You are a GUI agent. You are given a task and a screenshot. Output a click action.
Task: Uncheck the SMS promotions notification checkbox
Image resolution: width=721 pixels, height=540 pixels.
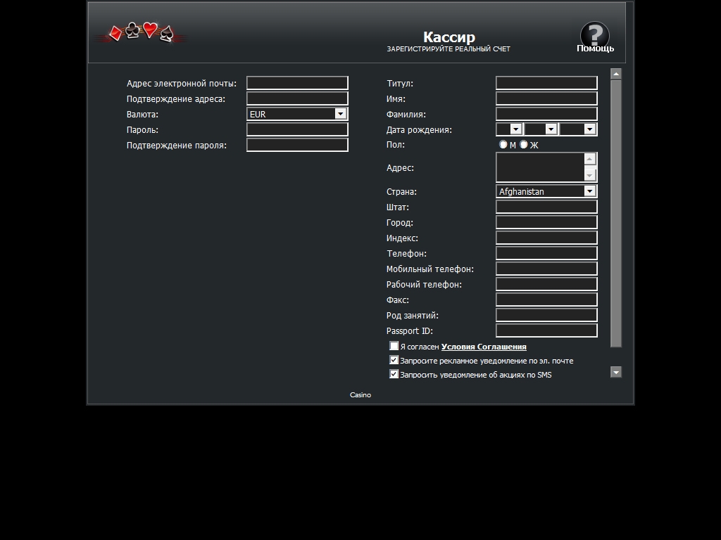pyautogui.click(x=394, y=374)
